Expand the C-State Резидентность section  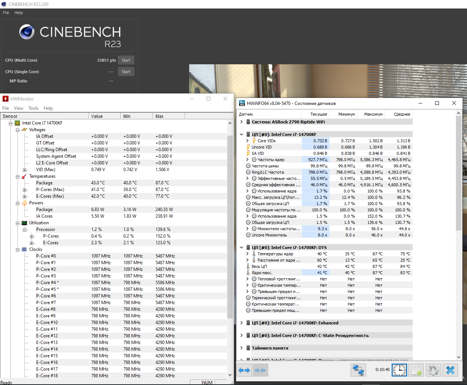tap(242, 335)
